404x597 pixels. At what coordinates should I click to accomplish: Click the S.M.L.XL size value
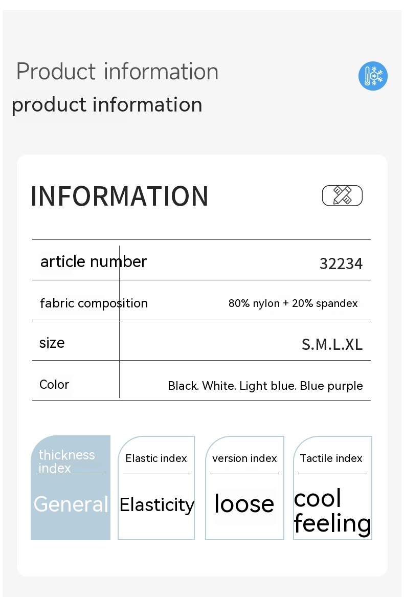332,344
